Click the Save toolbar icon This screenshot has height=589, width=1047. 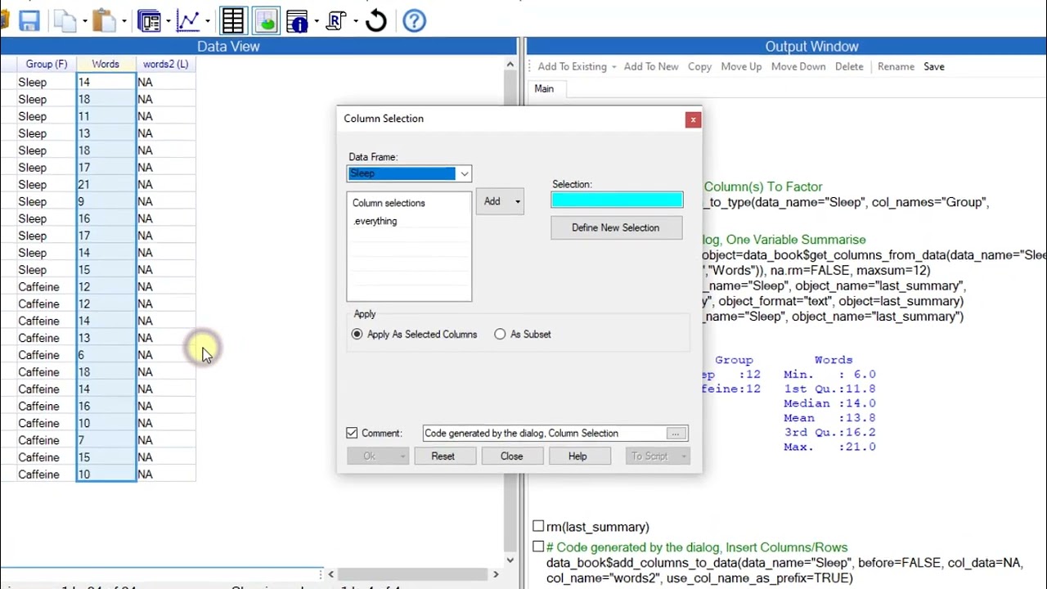point(29,21)
